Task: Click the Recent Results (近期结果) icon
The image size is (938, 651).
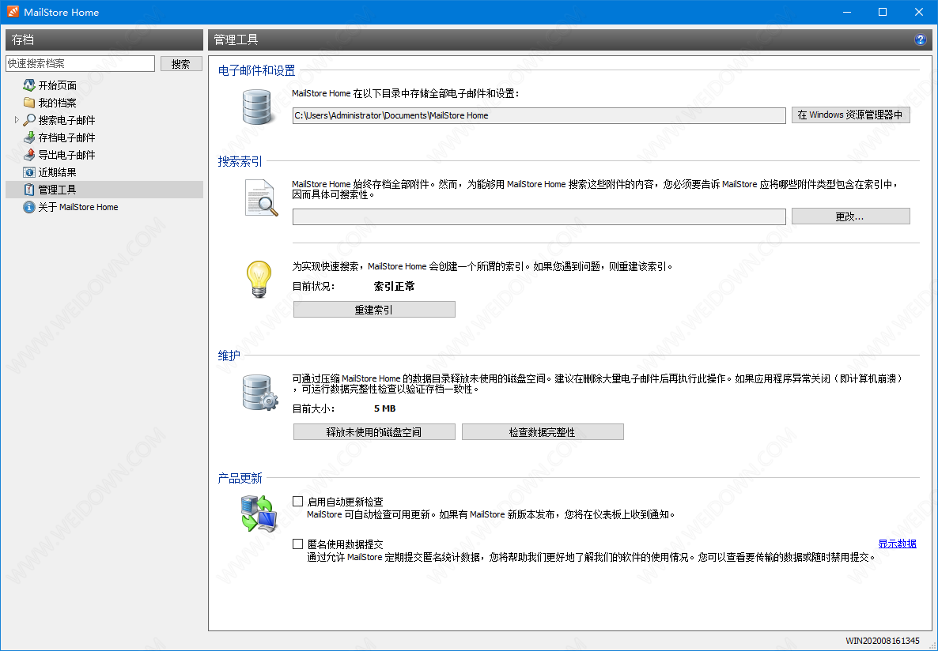Action: click(x=28, y=172)
